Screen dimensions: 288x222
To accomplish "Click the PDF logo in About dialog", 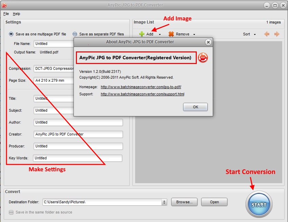I will (203, 58).
